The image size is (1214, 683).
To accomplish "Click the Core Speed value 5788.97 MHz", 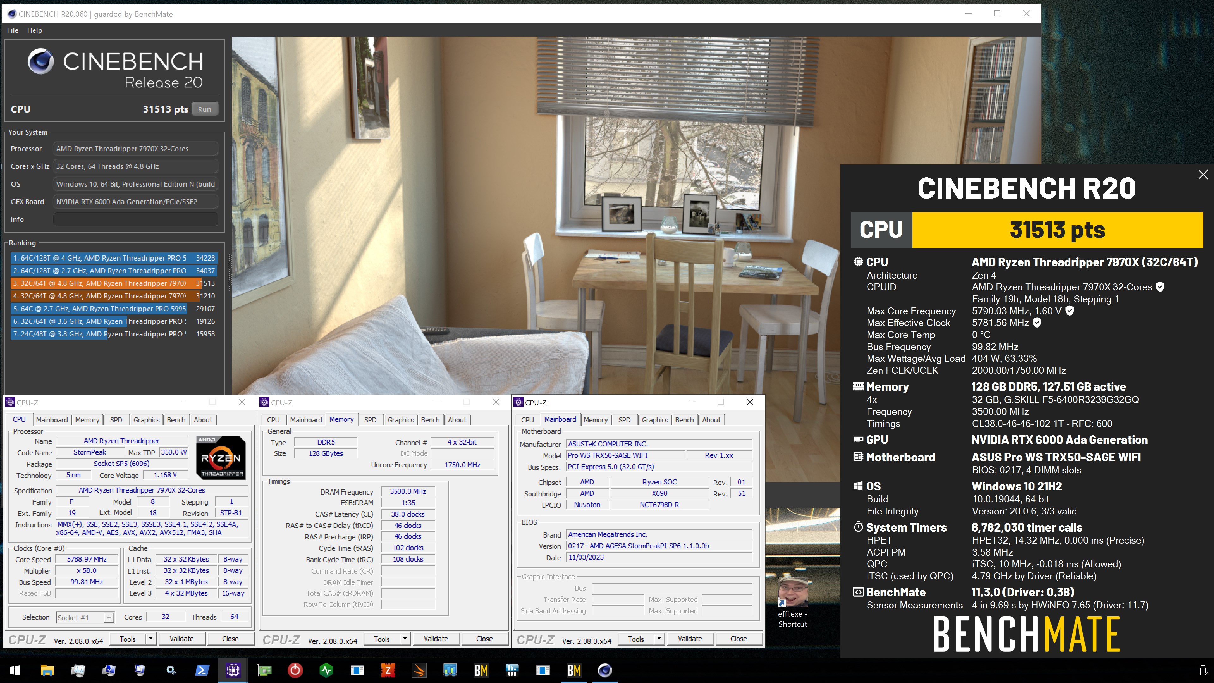I will 87,559.
